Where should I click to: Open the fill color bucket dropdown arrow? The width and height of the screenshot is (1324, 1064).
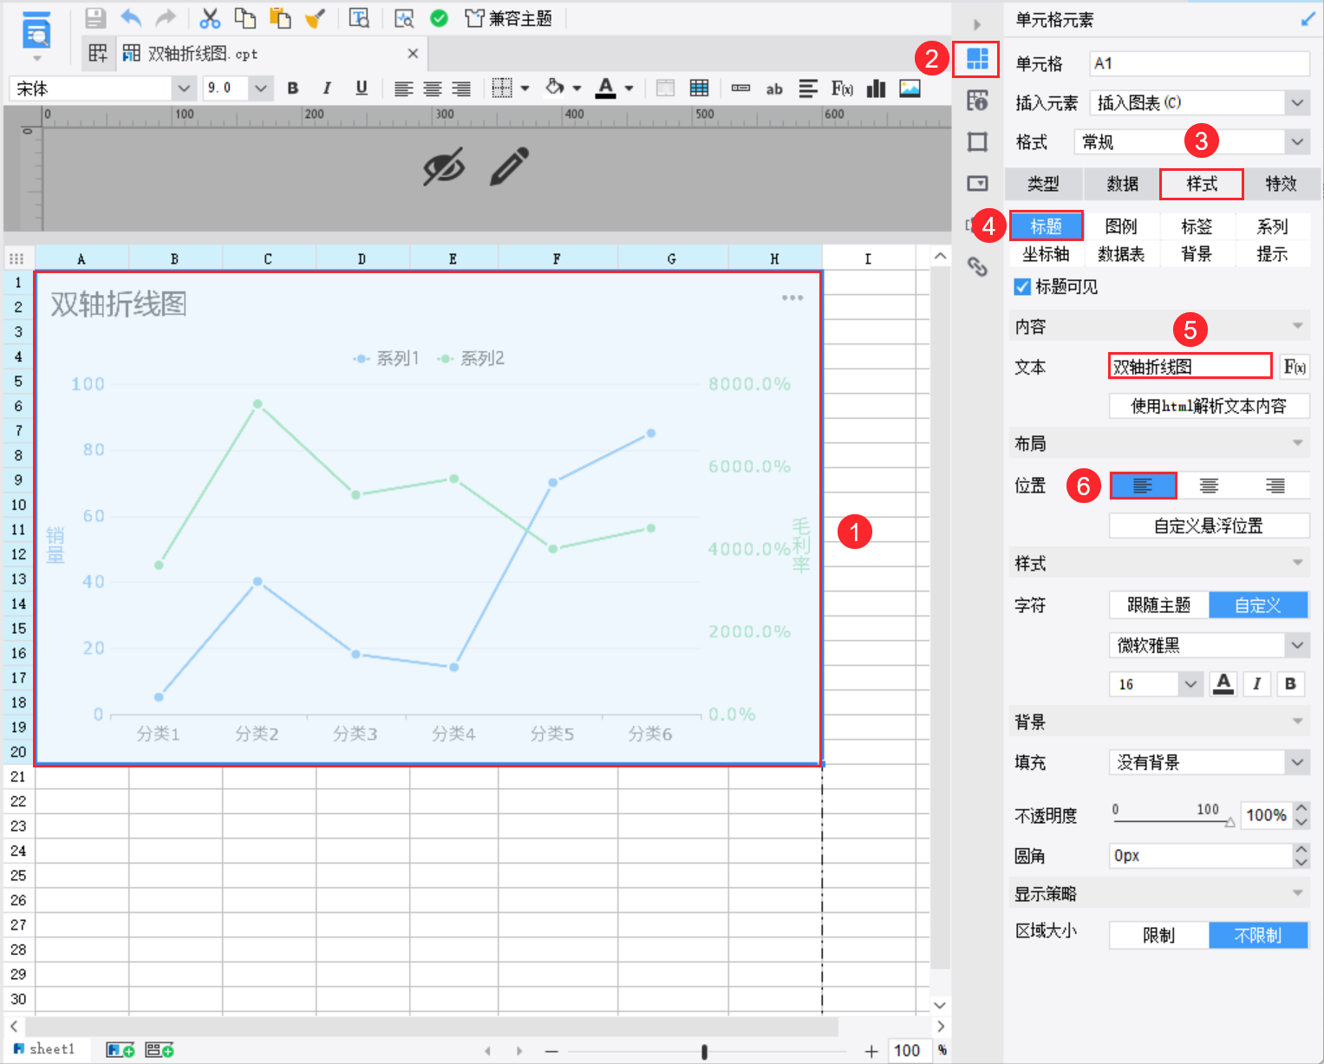(x=577, y=88)
